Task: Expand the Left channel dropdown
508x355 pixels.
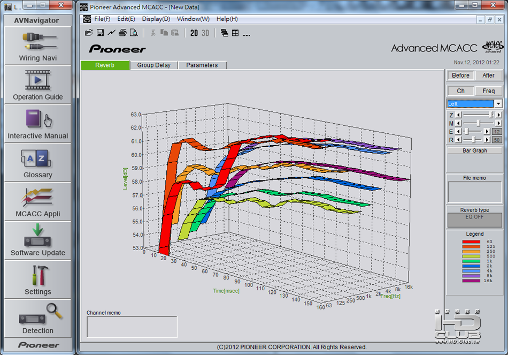Action: [498, 104]
